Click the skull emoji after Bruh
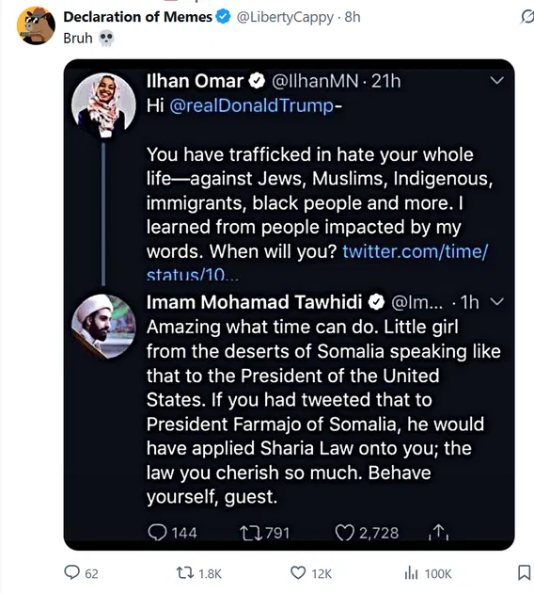Viewport: 534px width, 593px height. [x=106, y=39]
